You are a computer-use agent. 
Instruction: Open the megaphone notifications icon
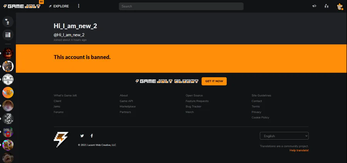point(314,6)
